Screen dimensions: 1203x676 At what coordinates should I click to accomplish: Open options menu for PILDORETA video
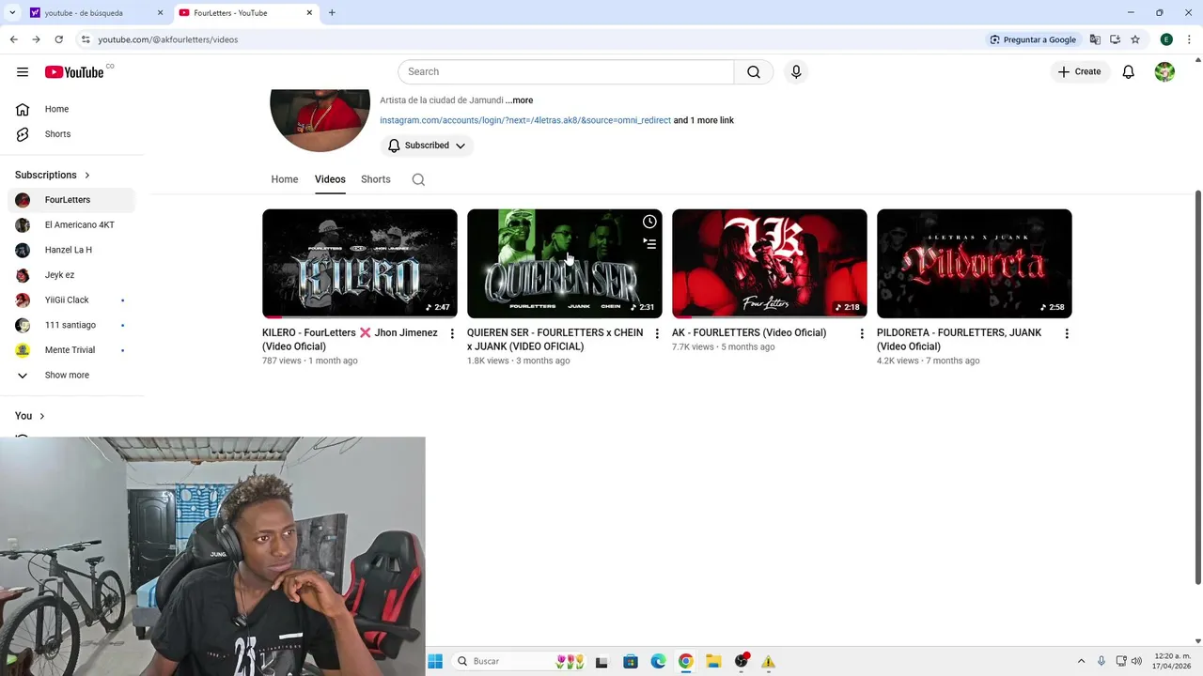click(1067, 333)
